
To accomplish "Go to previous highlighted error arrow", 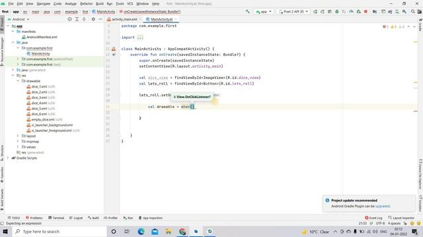I will 408,26.
